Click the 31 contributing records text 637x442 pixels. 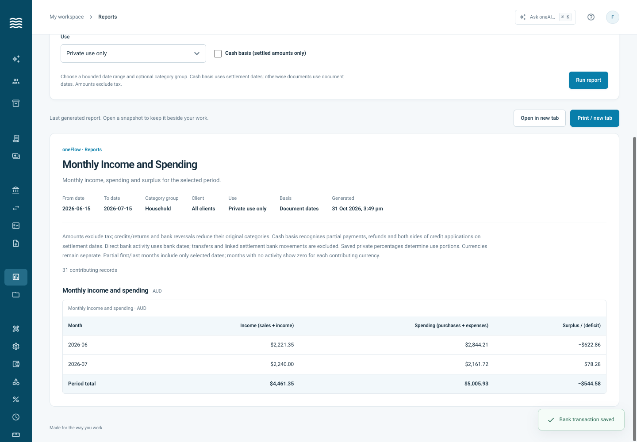[90, 270]
